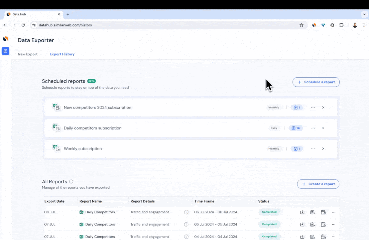Select the Export History tab
The height and width of the screenshot is (240, 369).
click(x=62, y=54)
